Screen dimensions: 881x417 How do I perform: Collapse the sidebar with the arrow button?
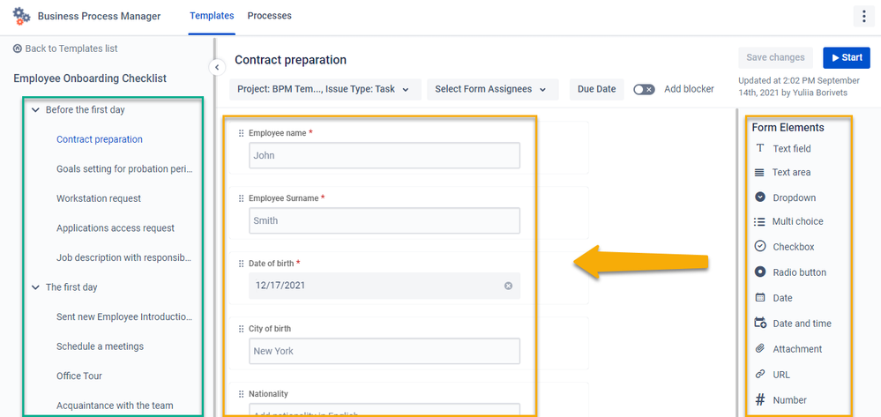tap(216, 67)
